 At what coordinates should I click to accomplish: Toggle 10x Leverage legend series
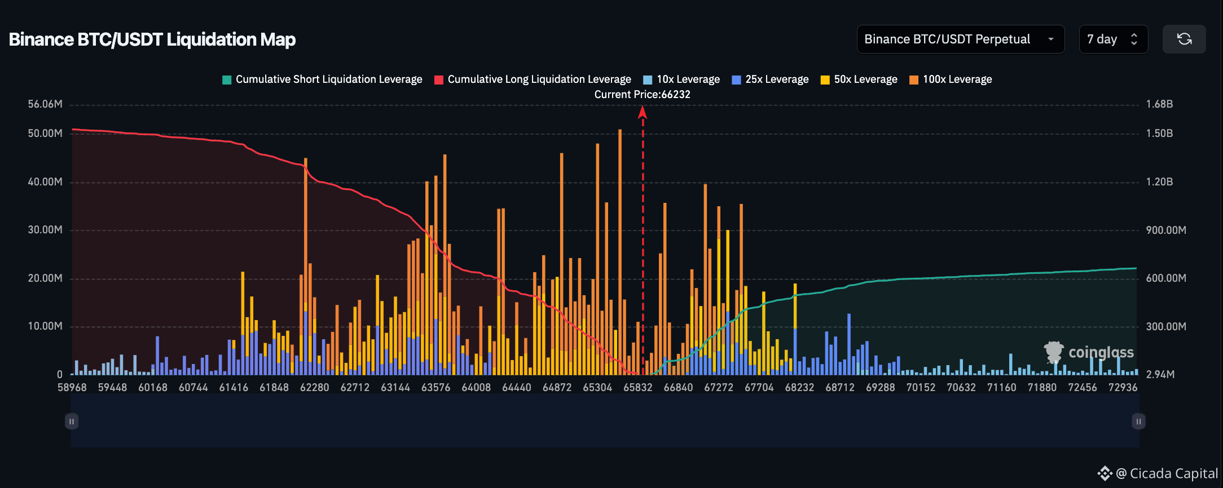pos(682,79)
